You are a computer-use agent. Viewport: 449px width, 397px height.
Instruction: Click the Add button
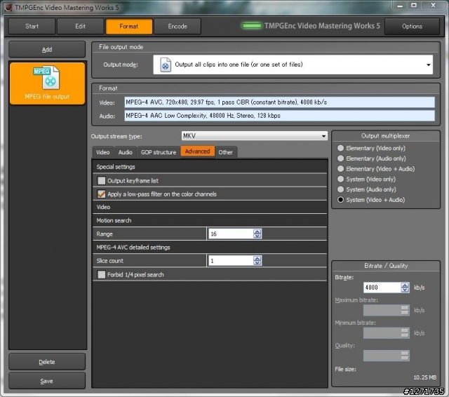[x=47, y=50]
